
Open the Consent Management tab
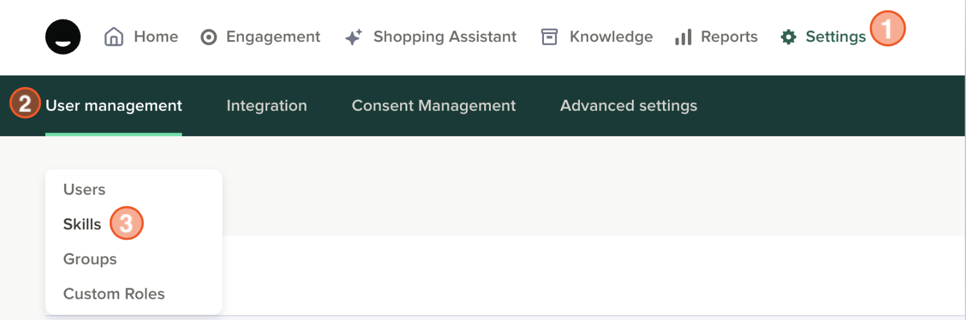tap(434, 106)
